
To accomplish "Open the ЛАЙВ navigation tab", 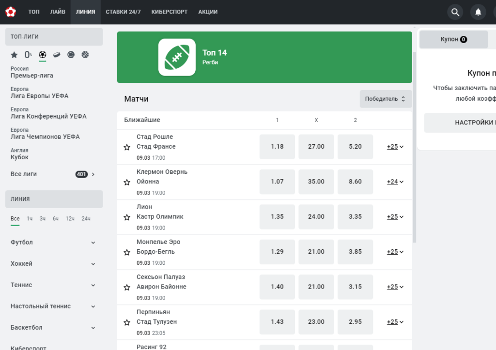I will 58,12.
